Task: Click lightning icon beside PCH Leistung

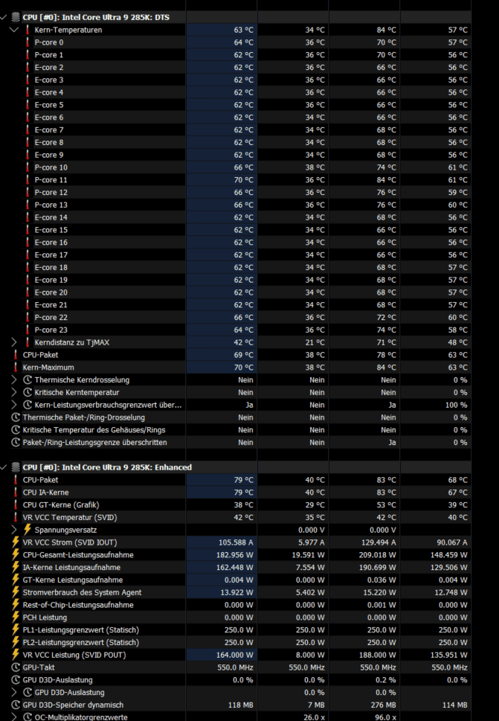Action: (16, 617)
